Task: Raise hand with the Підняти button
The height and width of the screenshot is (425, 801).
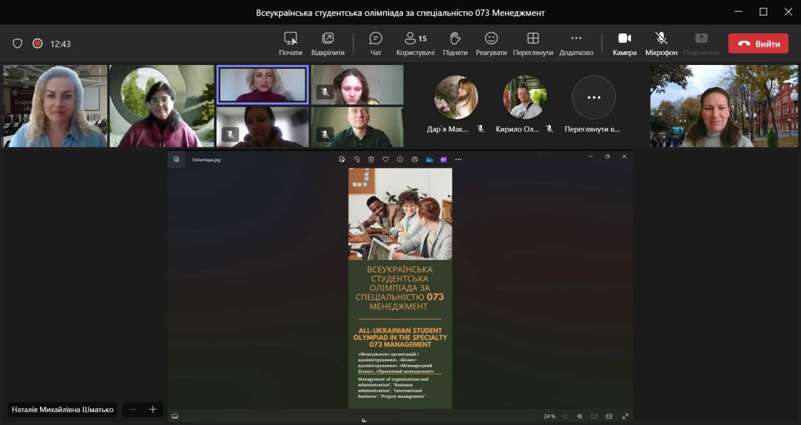Action: 455,44
